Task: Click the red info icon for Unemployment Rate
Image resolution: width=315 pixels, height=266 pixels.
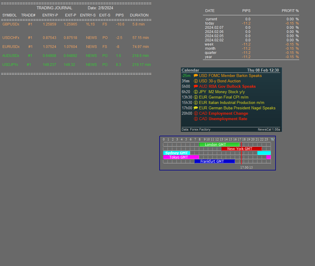Action: pyautogui.click(x=196, y=119)
